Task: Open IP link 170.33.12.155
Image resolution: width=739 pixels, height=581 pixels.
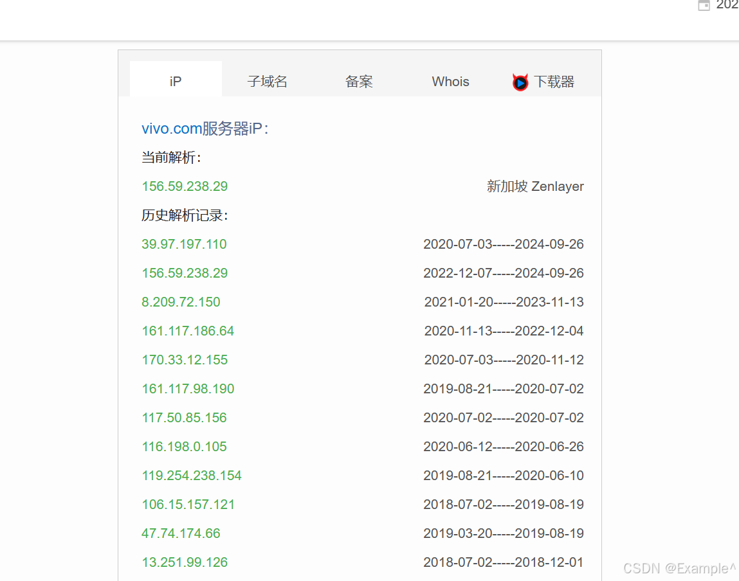Action: tap(185, 360)
